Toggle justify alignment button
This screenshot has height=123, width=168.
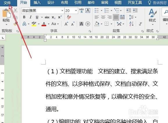(x=116, y=17)
